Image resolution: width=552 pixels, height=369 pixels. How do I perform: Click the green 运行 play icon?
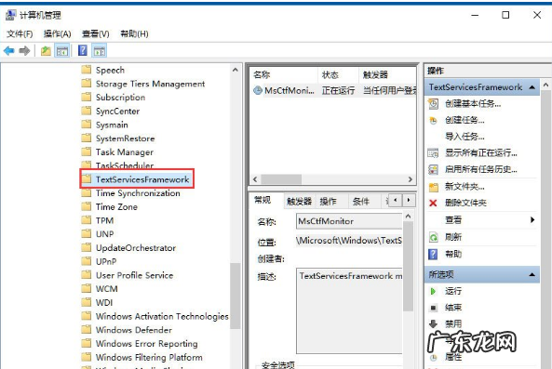[x=433, y=291]
